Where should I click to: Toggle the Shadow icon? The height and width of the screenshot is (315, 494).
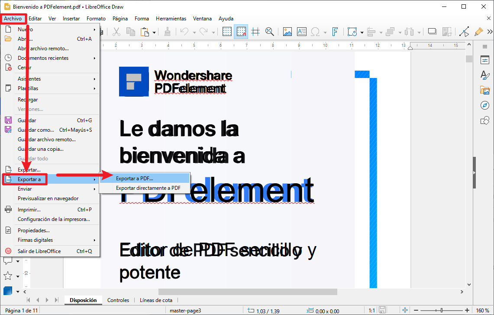click(432, 32)
